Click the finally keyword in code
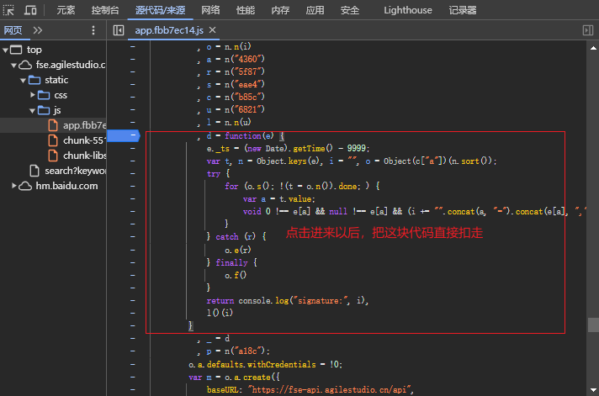This screenshot has width=599, height=396. pos(231,262)
